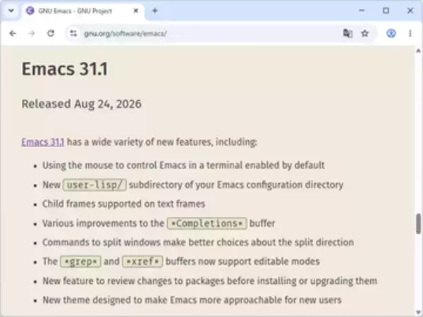Click 'Commands to split windows' list item
This screenshot has height=317, width=423.
(x=198, y=242)
